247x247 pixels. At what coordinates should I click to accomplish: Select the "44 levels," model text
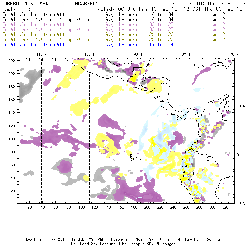189,240
